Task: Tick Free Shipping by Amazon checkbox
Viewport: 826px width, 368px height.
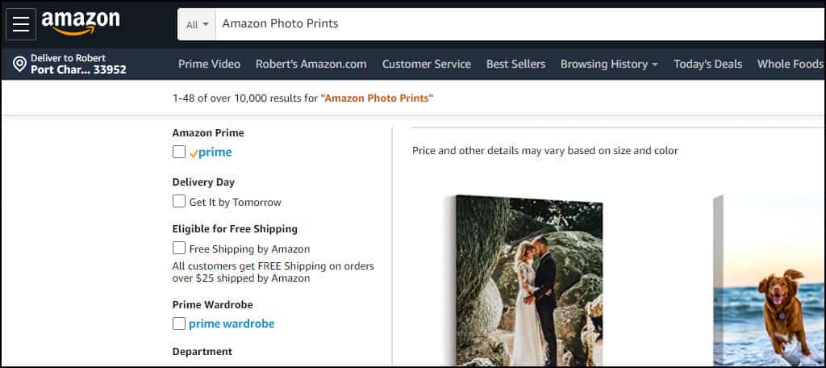Action: [179, 249]
